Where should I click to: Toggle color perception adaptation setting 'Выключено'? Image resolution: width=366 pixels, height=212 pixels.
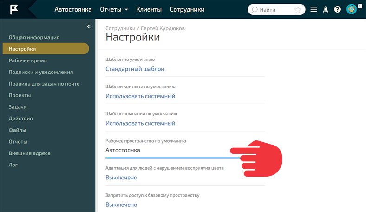coord(121,178)
